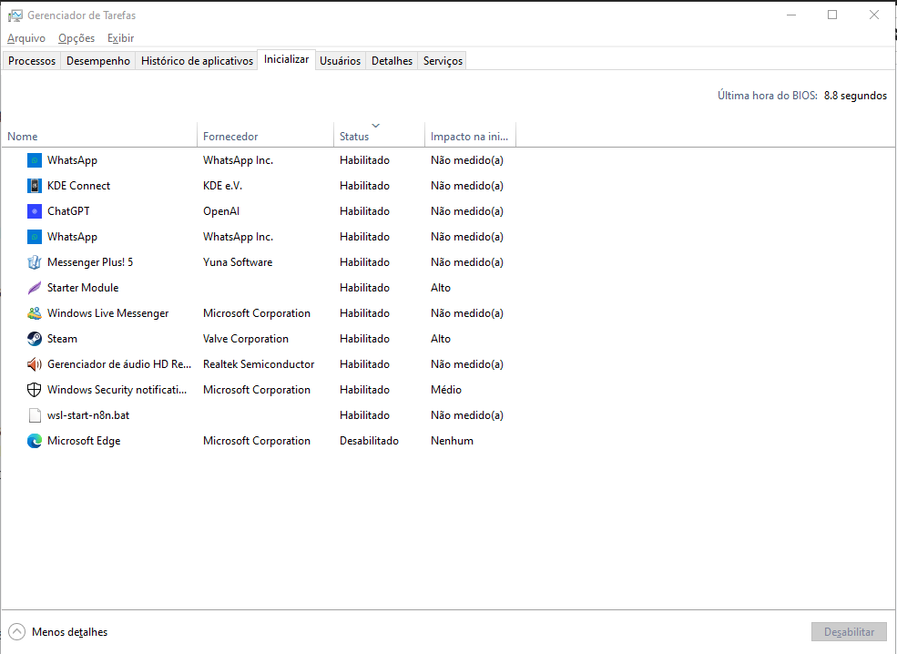Click Alto impact in Steam row

point(441,339)
